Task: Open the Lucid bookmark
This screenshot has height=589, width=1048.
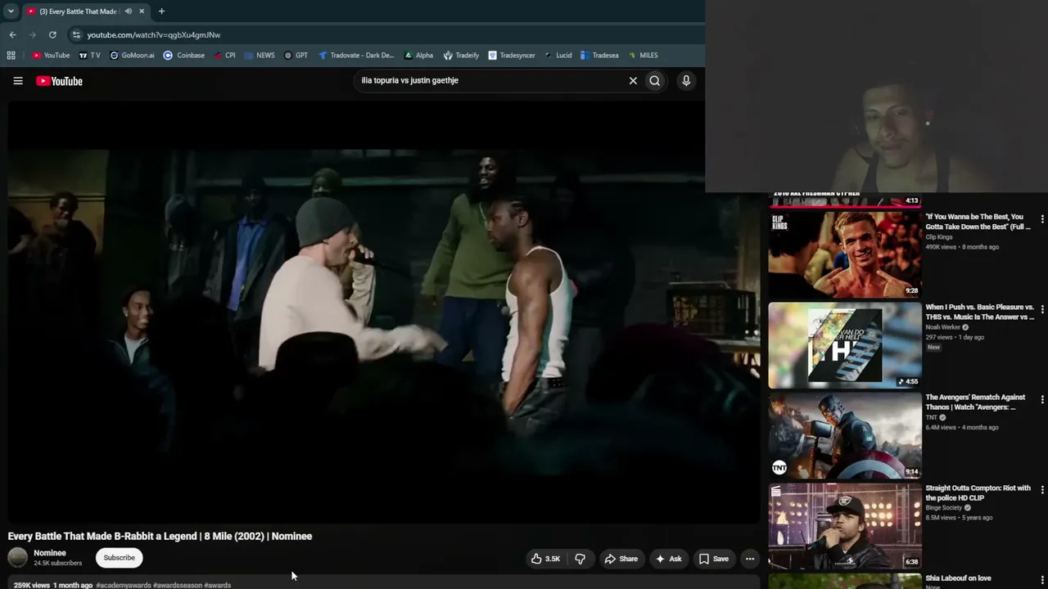Action: click(x=558, y=56)
